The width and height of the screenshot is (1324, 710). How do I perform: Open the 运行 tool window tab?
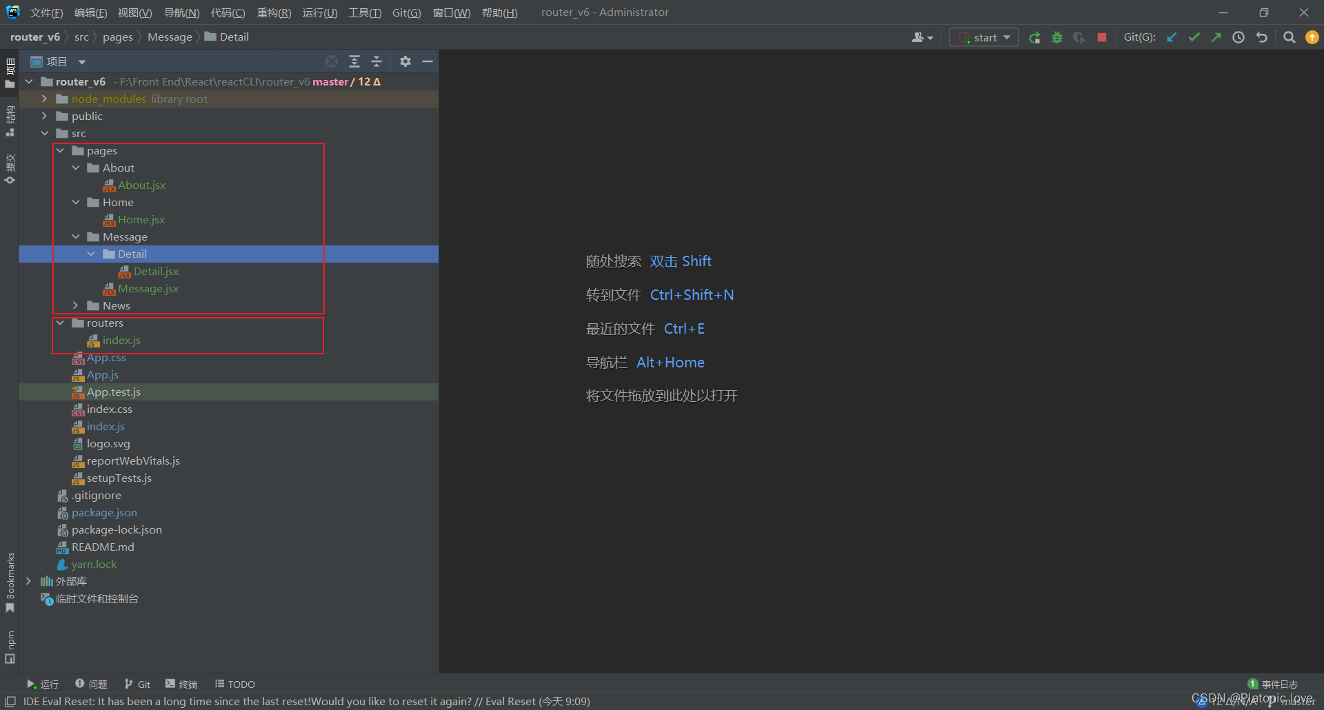tap(42, 684)
